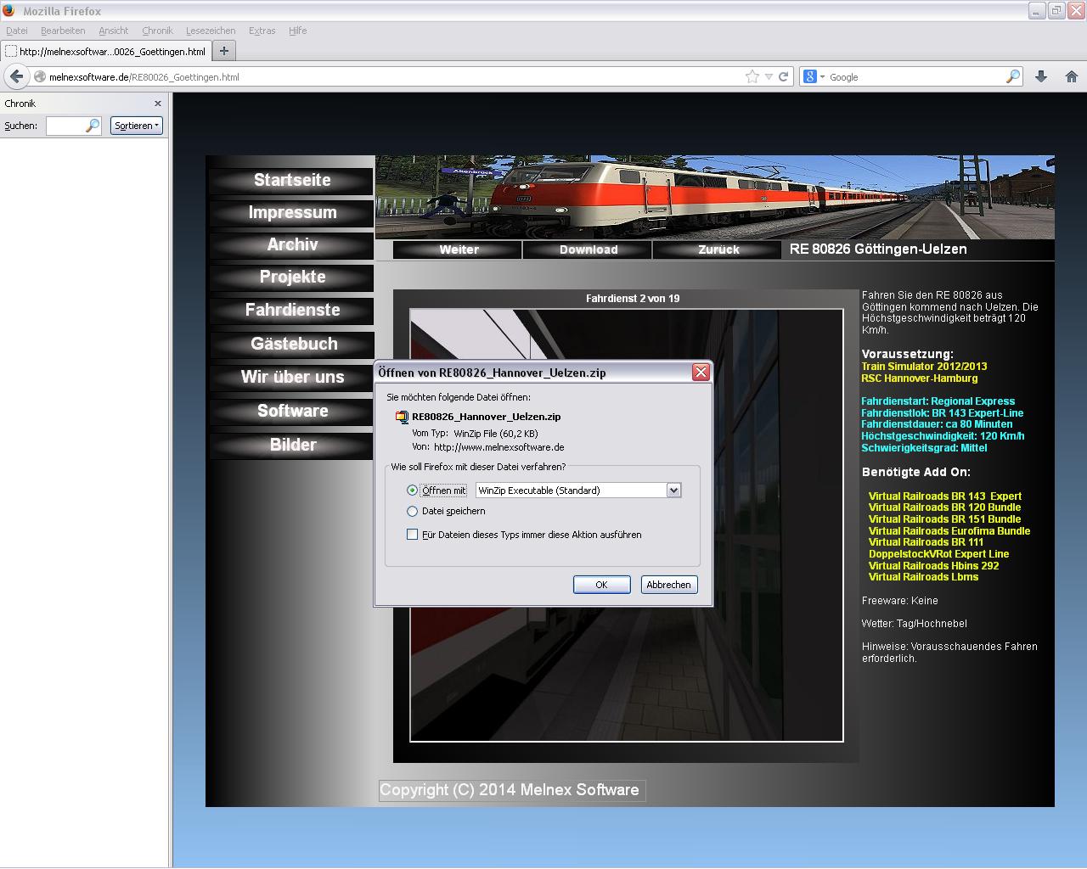Select the 'Datei speichern' radio option
1087x869 pixels.
(413, 511)
